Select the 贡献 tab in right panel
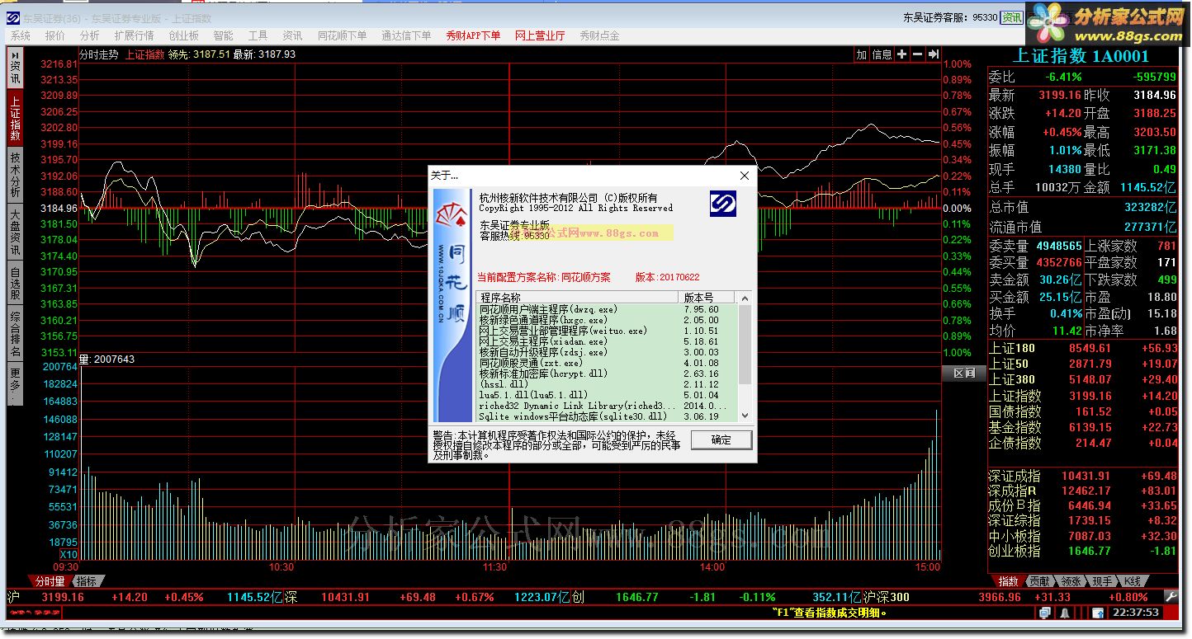 (x=1039, y=581)
